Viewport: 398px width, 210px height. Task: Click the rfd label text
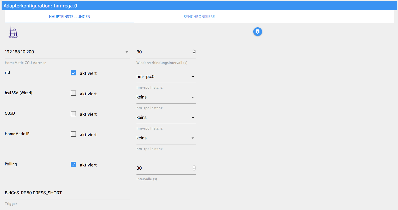7,72
